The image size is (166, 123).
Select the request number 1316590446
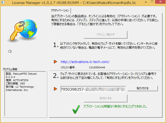pyautogui.click(x=97, y=67)
